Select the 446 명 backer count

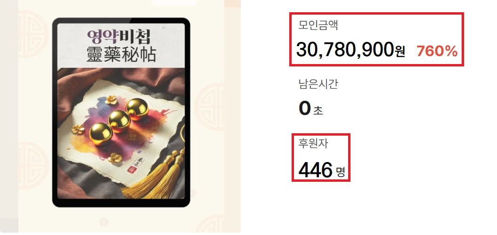click(x=321, y=170)
